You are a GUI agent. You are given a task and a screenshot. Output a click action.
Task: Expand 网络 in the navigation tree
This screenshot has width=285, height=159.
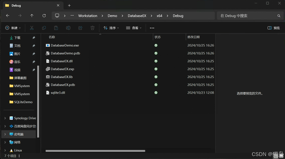coord(5,142)
